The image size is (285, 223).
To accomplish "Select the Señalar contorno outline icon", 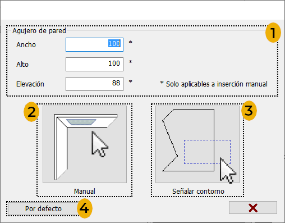I will 197,144.
